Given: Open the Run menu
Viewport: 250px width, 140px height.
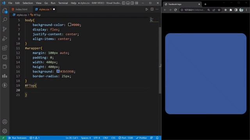Looking at the screenshot, I should [x=53, y=3].
